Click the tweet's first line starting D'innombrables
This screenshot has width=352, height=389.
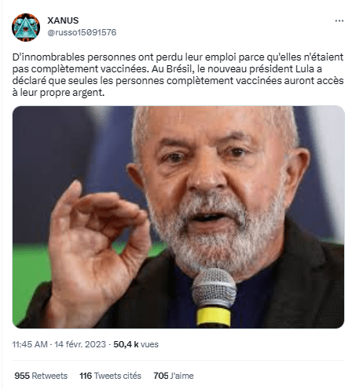click(x=178, y=57)
